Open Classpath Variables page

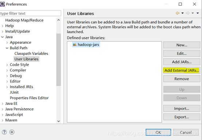pyautogui.click(x=31, y=54)
